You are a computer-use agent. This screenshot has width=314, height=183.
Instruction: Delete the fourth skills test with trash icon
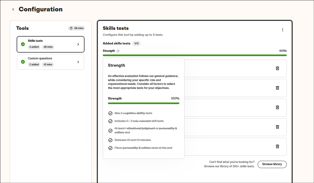click(x=277, y=127)
